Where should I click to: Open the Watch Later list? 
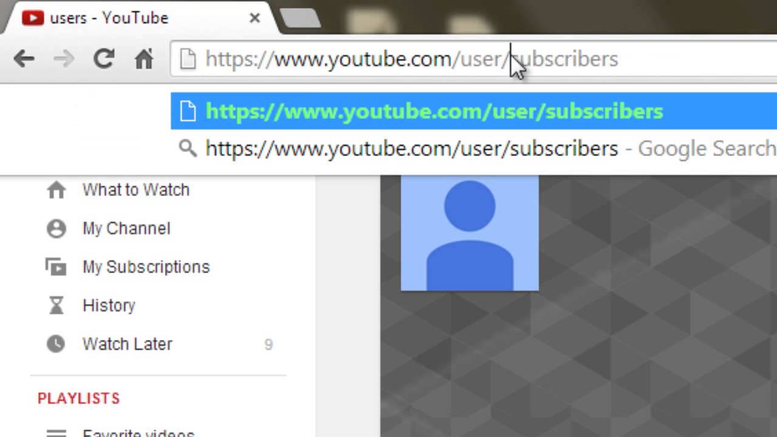pyautogui.click(x=127, y=344)
